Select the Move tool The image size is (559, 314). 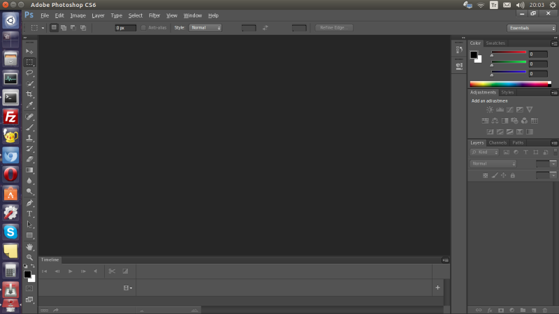[30, 52]
